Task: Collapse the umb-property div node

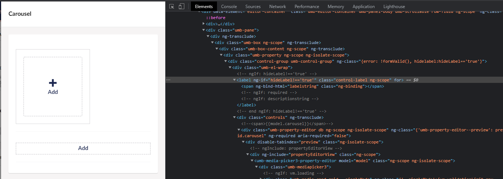Action: (x=221, y=55)
